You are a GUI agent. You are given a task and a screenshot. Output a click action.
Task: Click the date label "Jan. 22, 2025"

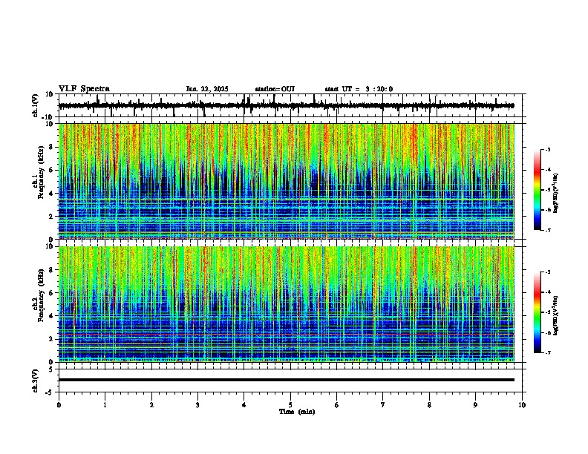tap(207, 89)
